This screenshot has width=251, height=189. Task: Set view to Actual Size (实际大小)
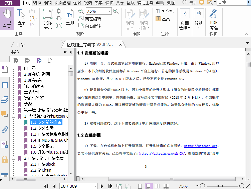(48, 19)
